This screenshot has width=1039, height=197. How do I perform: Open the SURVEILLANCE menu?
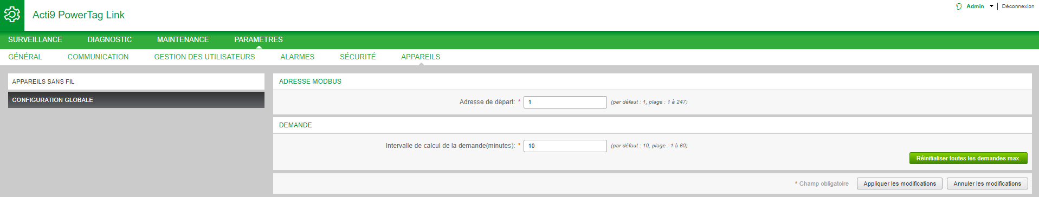(x=35, y=39)
